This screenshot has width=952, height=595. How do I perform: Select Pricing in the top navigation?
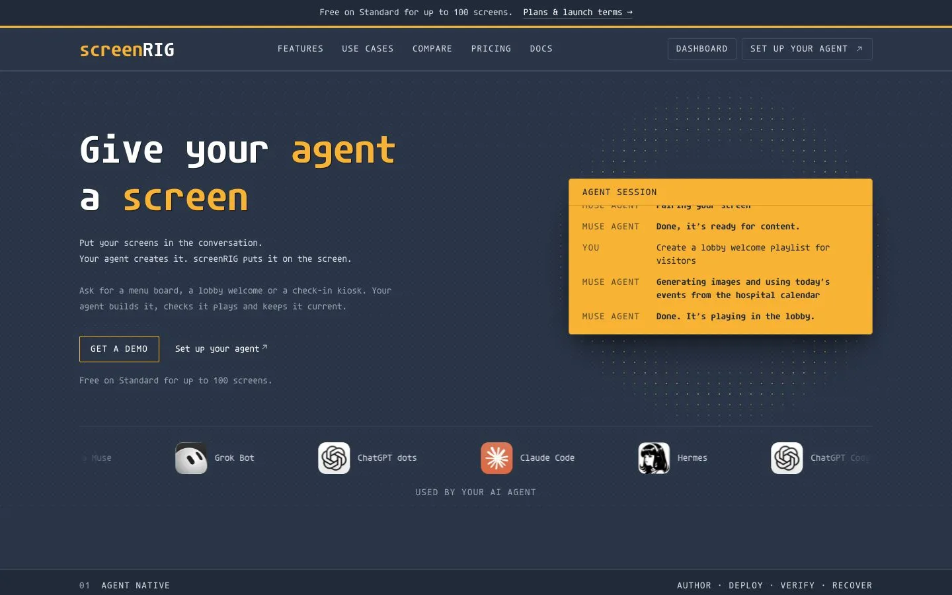coord(491,49)
